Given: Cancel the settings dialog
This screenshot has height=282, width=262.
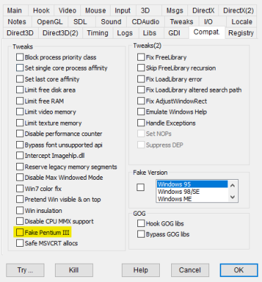Looking at the screenshot, I should 190,270.
